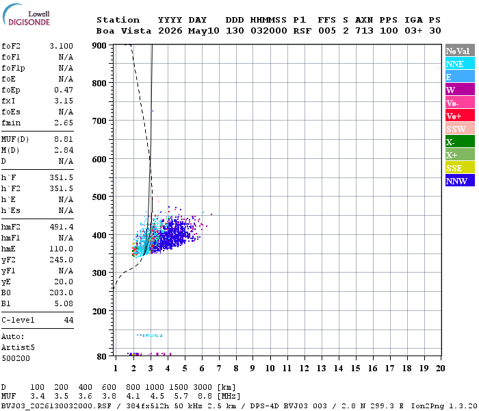Select the NNE cyan legend swatch
This screenshot has height=411, width=479.
[x=460, y=64]
